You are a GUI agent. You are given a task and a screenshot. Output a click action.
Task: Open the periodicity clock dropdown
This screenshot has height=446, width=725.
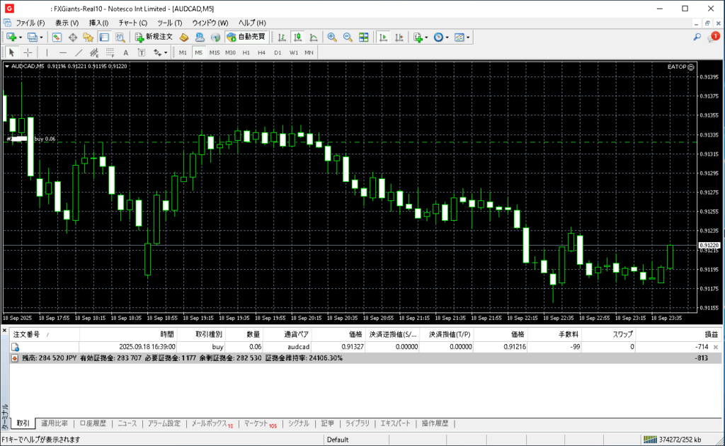pyautogui.click(x=447, y=37)
